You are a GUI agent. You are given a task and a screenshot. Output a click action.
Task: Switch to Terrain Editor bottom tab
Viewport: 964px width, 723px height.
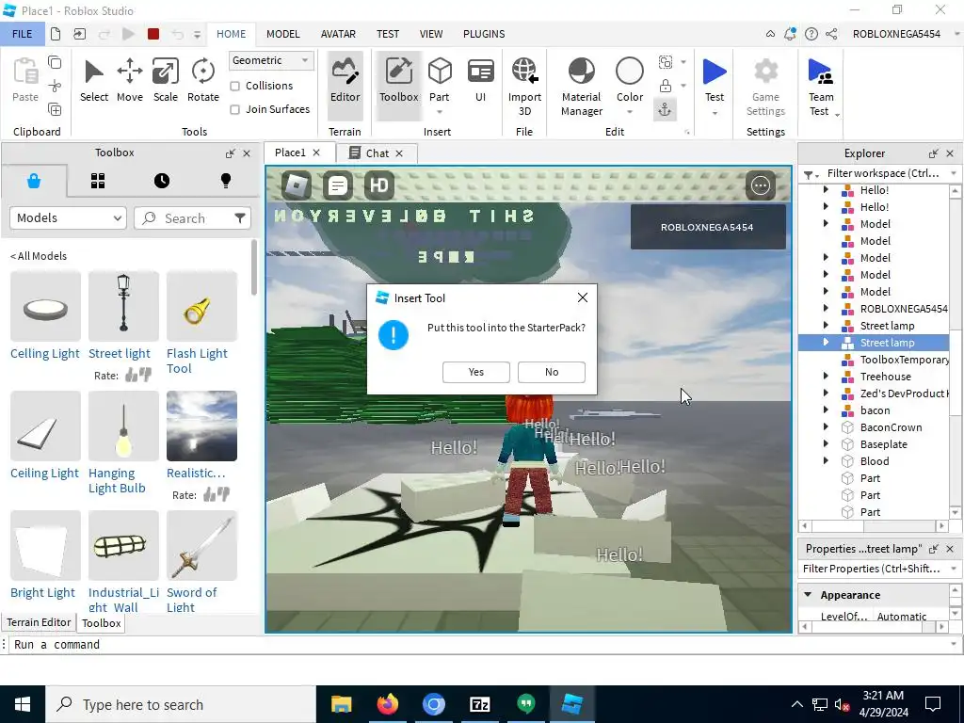point(40,622)
